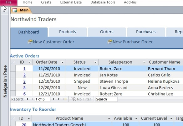Viewport: 183px width, 126px height.
Task: Click the New Purchase Order icon
Action: [x=109, y=42]
